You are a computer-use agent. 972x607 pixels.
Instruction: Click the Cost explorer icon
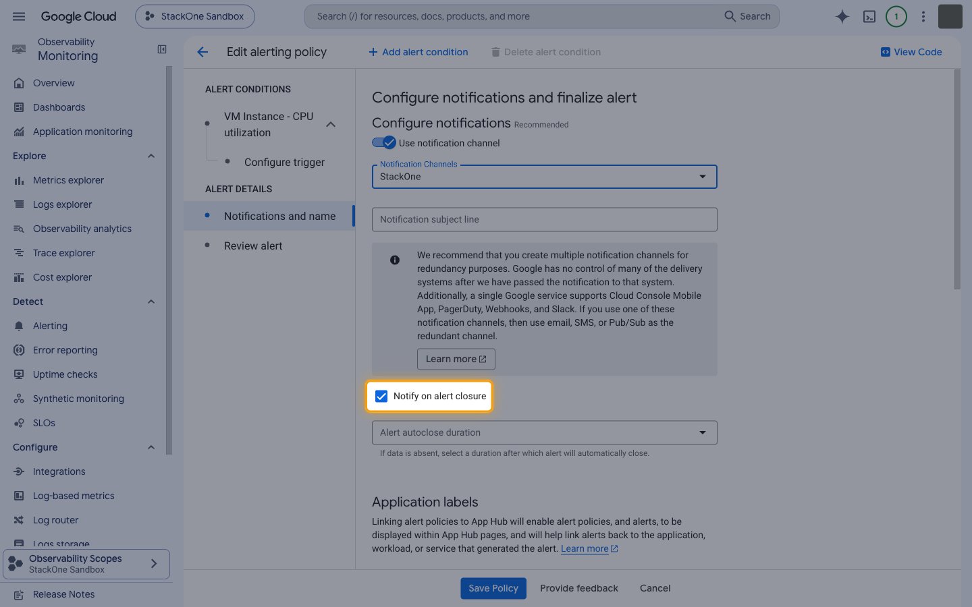pyautogui.click(x=19, y=277)
